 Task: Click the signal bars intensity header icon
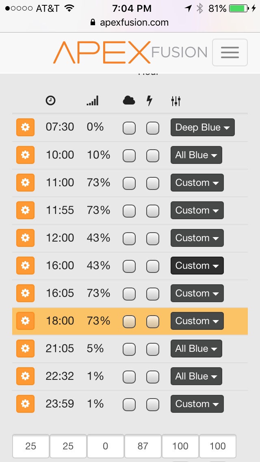(93, 101)
